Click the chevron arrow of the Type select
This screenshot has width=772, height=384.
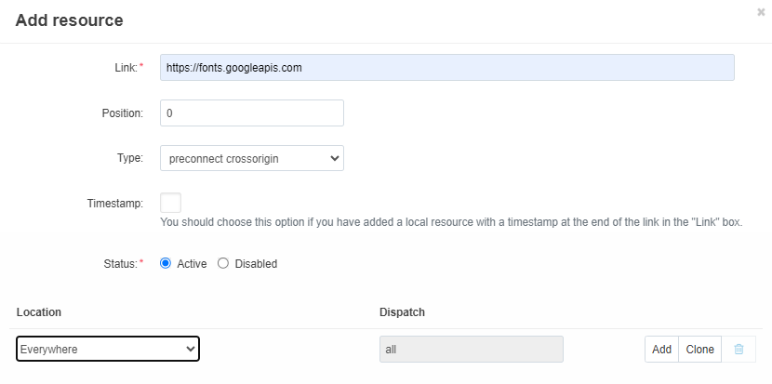click(335, 158)
